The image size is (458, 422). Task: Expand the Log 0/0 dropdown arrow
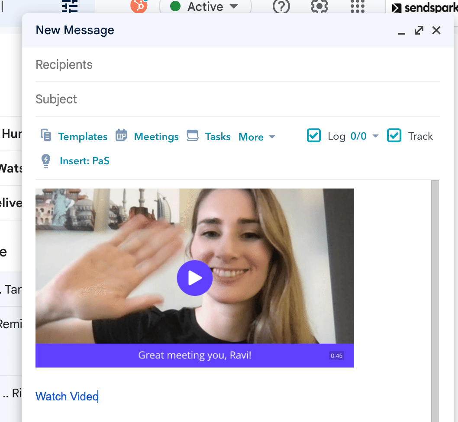(x=376, y=136)
